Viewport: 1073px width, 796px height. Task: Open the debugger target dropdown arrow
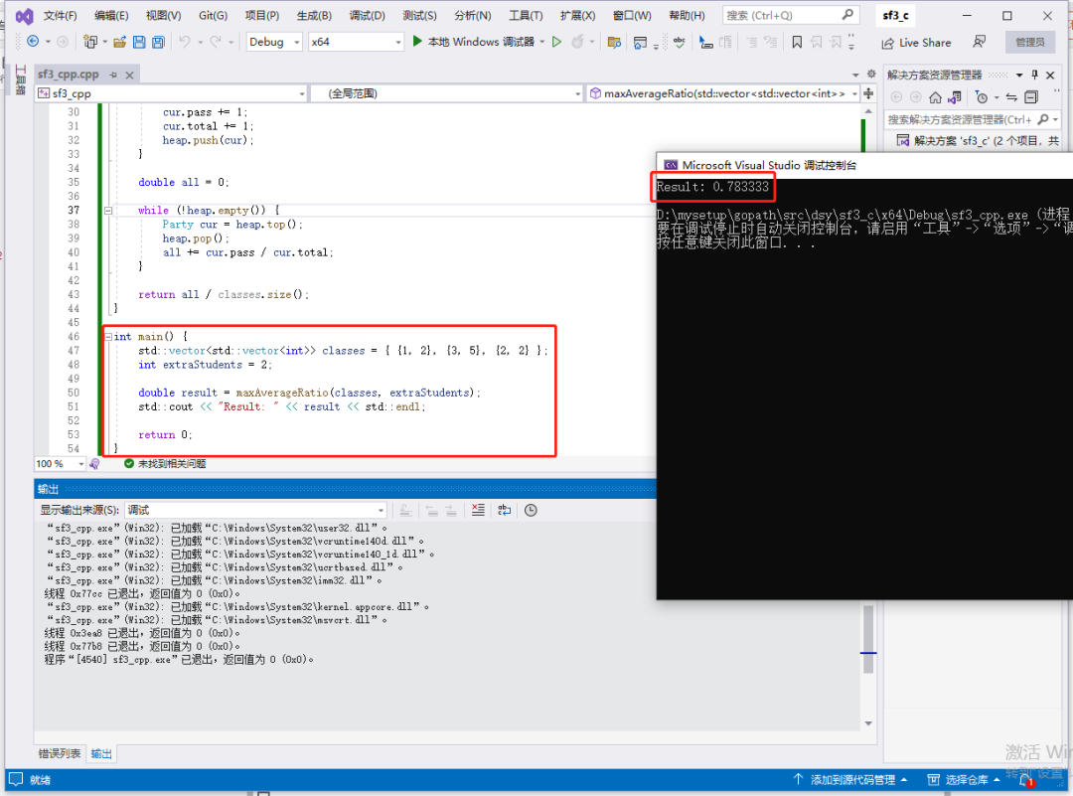click(542, 42)
